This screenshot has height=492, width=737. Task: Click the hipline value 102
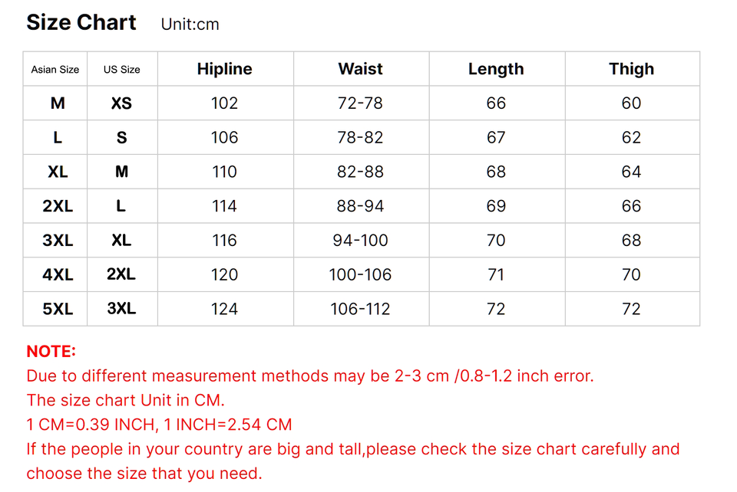(x=224, y=103)
